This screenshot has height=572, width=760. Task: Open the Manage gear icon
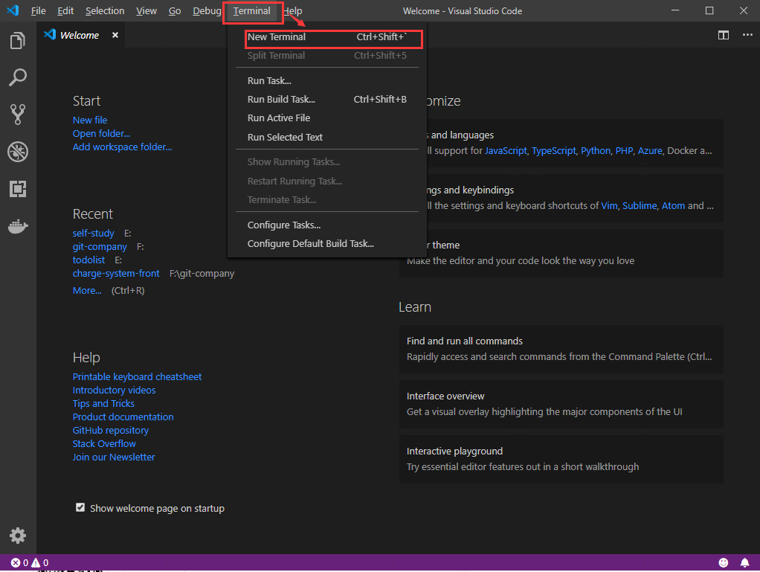(17, 536)
